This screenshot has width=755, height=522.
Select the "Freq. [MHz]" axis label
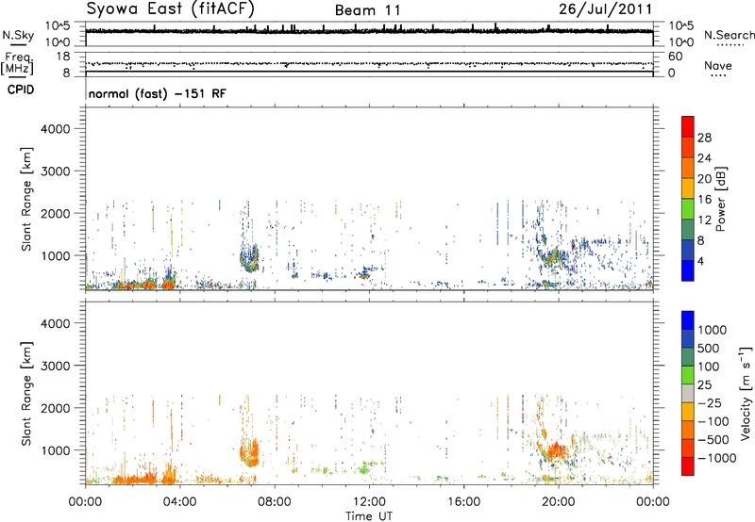coord(18,64)
